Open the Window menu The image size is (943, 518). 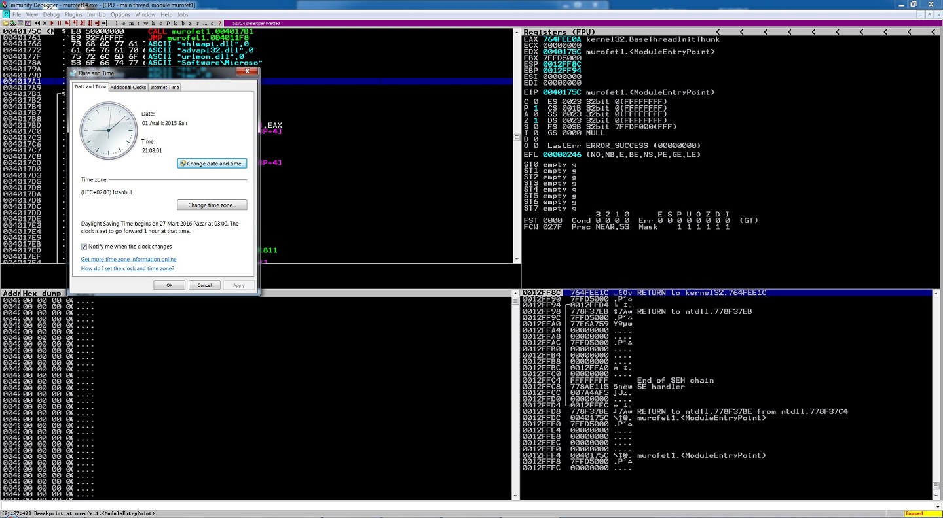(x=145, y=14)
